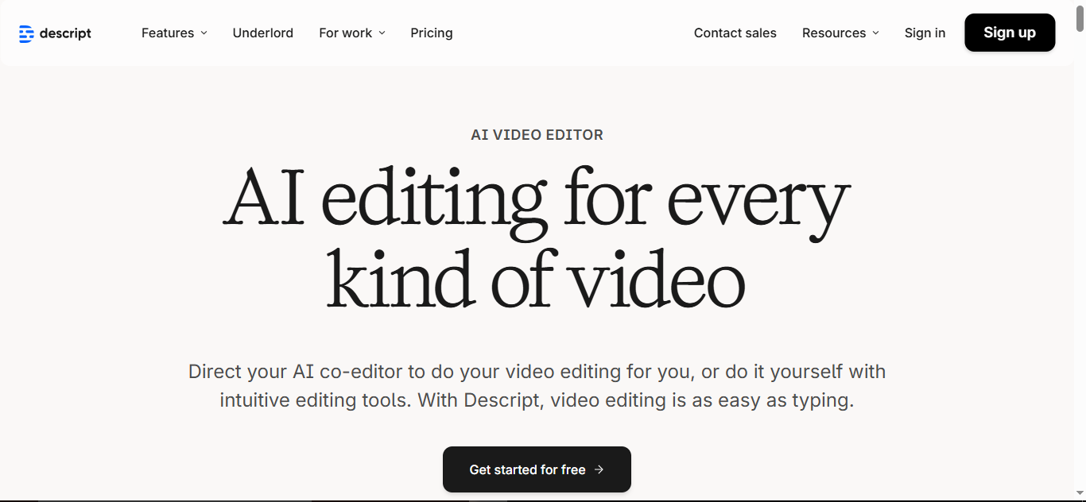
Task: Click the arrow icon in Get started button
Action: point(599,469)
